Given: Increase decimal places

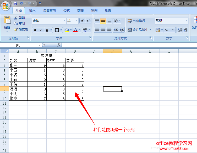Looking at the screenshot, I should click(179, 30).
